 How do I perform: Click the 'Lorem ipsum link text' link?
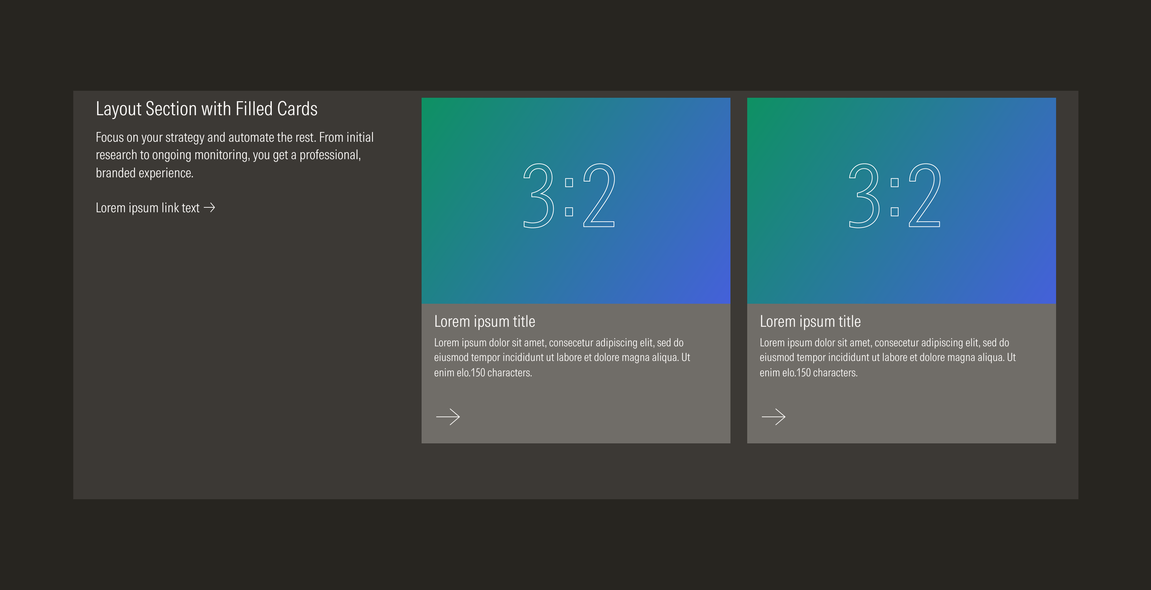(155, 208)
